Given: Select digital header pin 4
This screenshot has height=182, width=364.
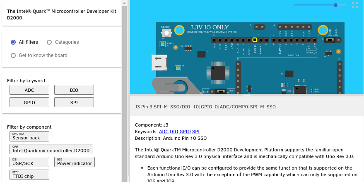Looking at the screenshot, I should point(292,40).
